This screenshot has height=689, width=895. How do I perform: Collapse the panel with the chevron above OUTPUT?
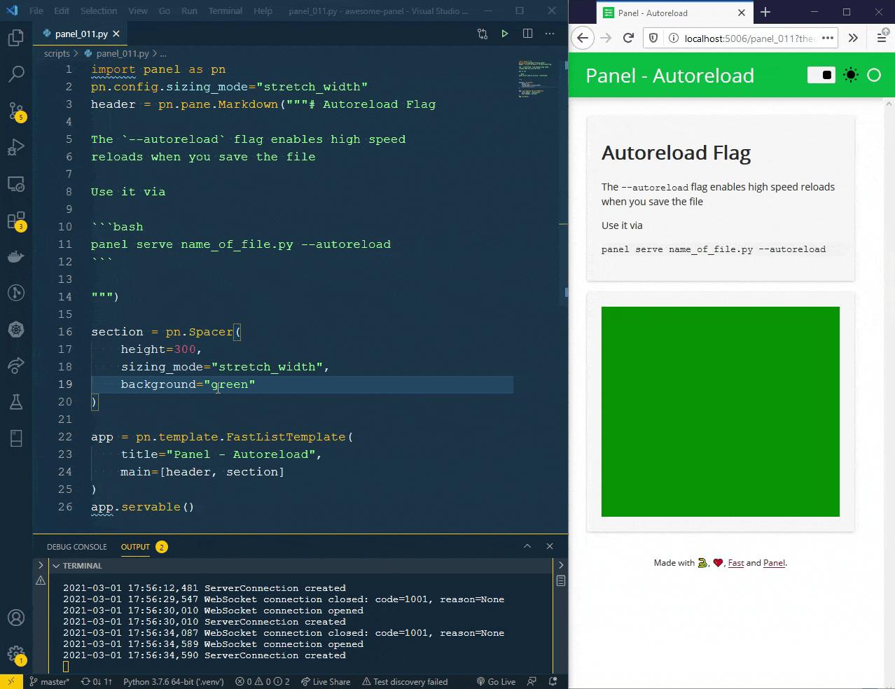[527, 546]
